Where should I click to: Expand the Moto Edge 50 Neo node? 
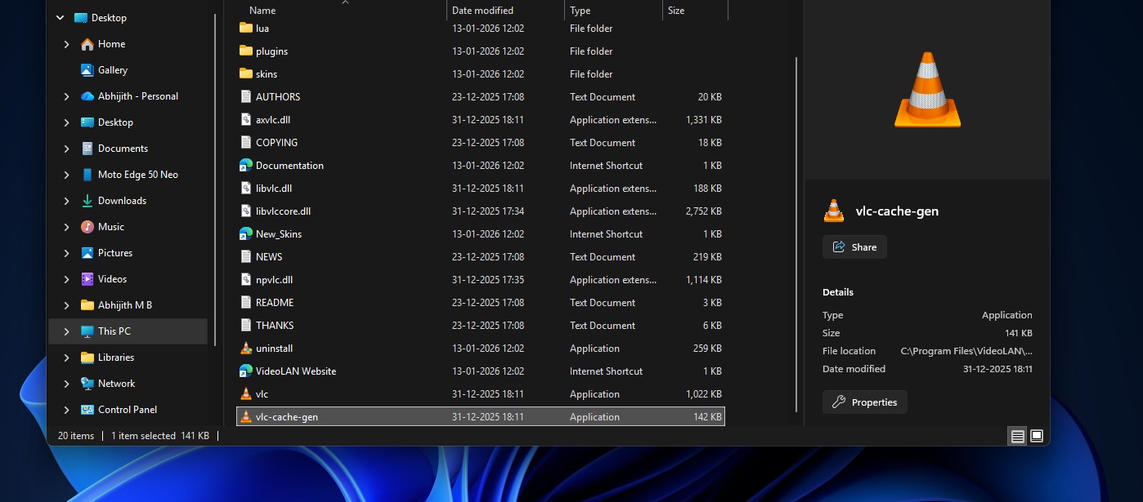tap(66, 175)
